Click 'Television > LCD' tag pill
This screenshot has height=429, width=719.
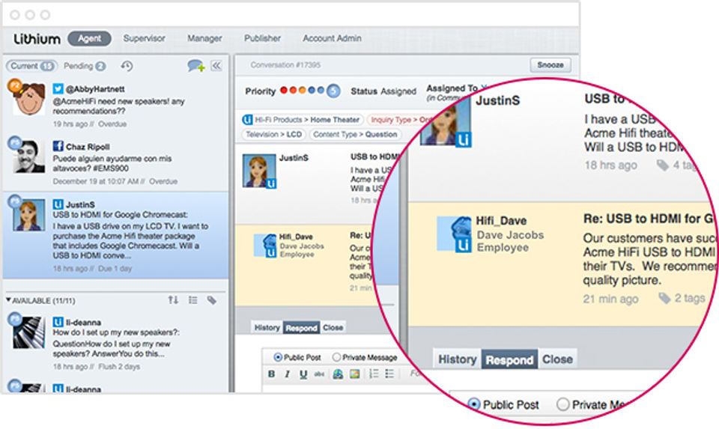(x=274, y=134)
